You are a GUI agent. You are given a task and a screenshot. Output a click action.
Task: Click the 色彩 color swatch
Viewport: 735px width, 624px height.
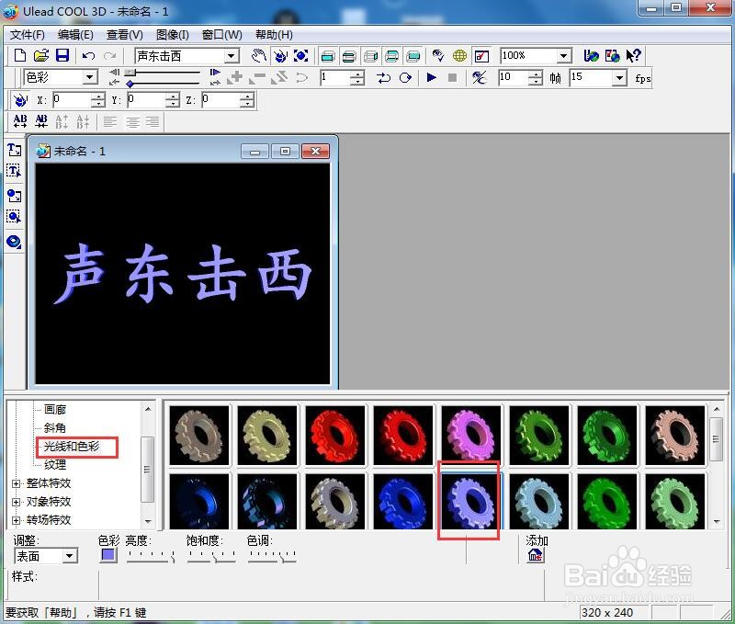108,556
